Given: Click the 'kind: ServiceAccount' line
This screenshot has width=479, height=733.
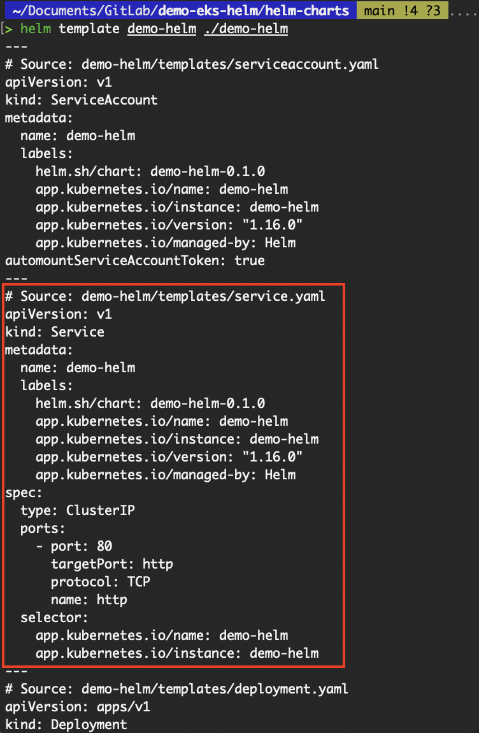Looking at the screenshot, I should 82,100.
